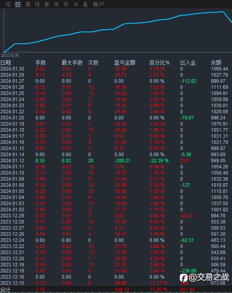Click the -5.36 withdrawal value

pyautogui.click(x=186, y=154)
